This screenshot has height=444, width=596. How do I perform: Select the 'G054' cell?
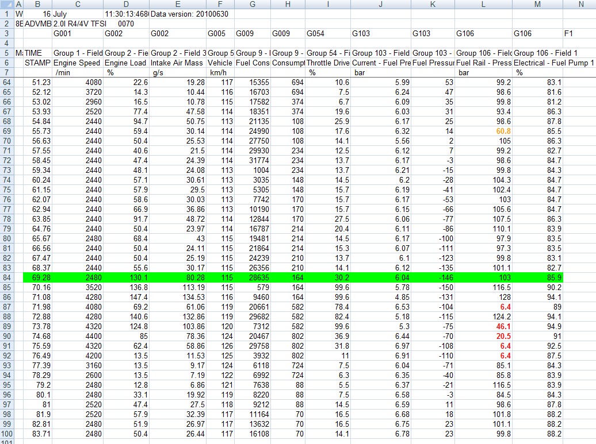pos(328,33)
